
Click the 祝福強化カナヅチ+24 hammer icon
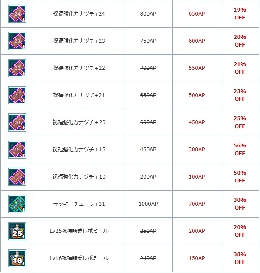tap(17, 14)
